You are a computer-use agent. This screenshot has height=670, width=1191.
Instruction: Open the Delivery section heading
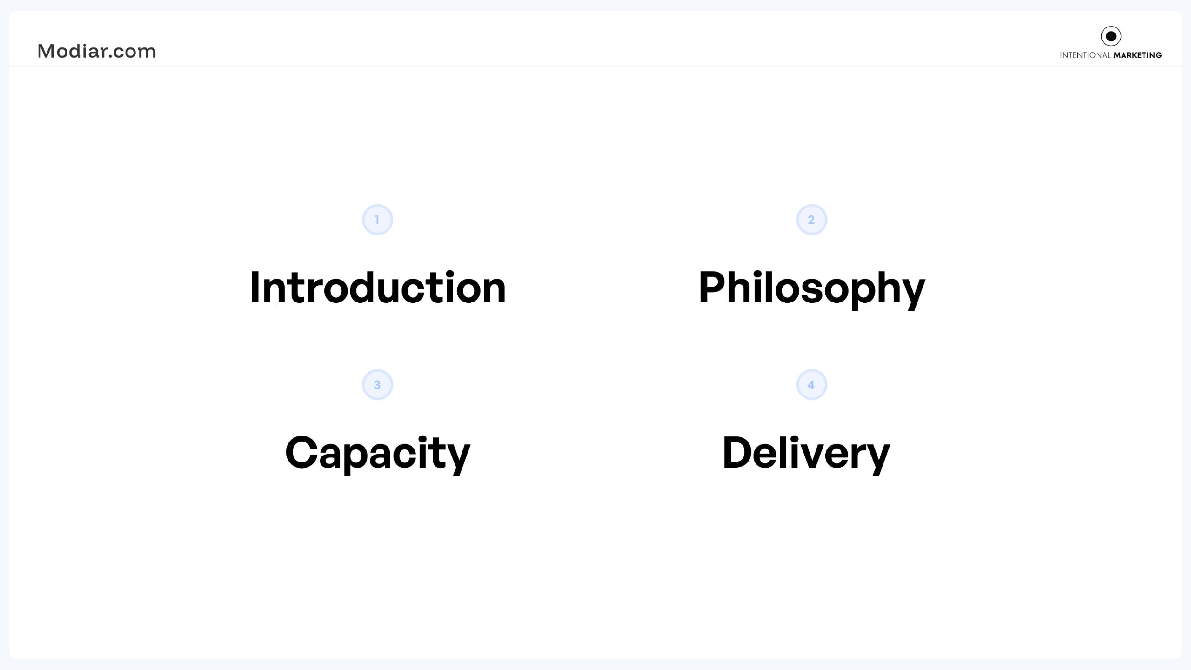806,453
